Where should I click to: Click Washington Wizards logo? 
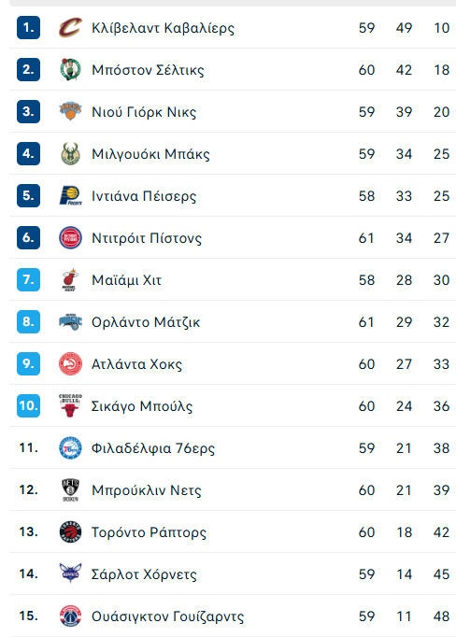click(70, 616)
